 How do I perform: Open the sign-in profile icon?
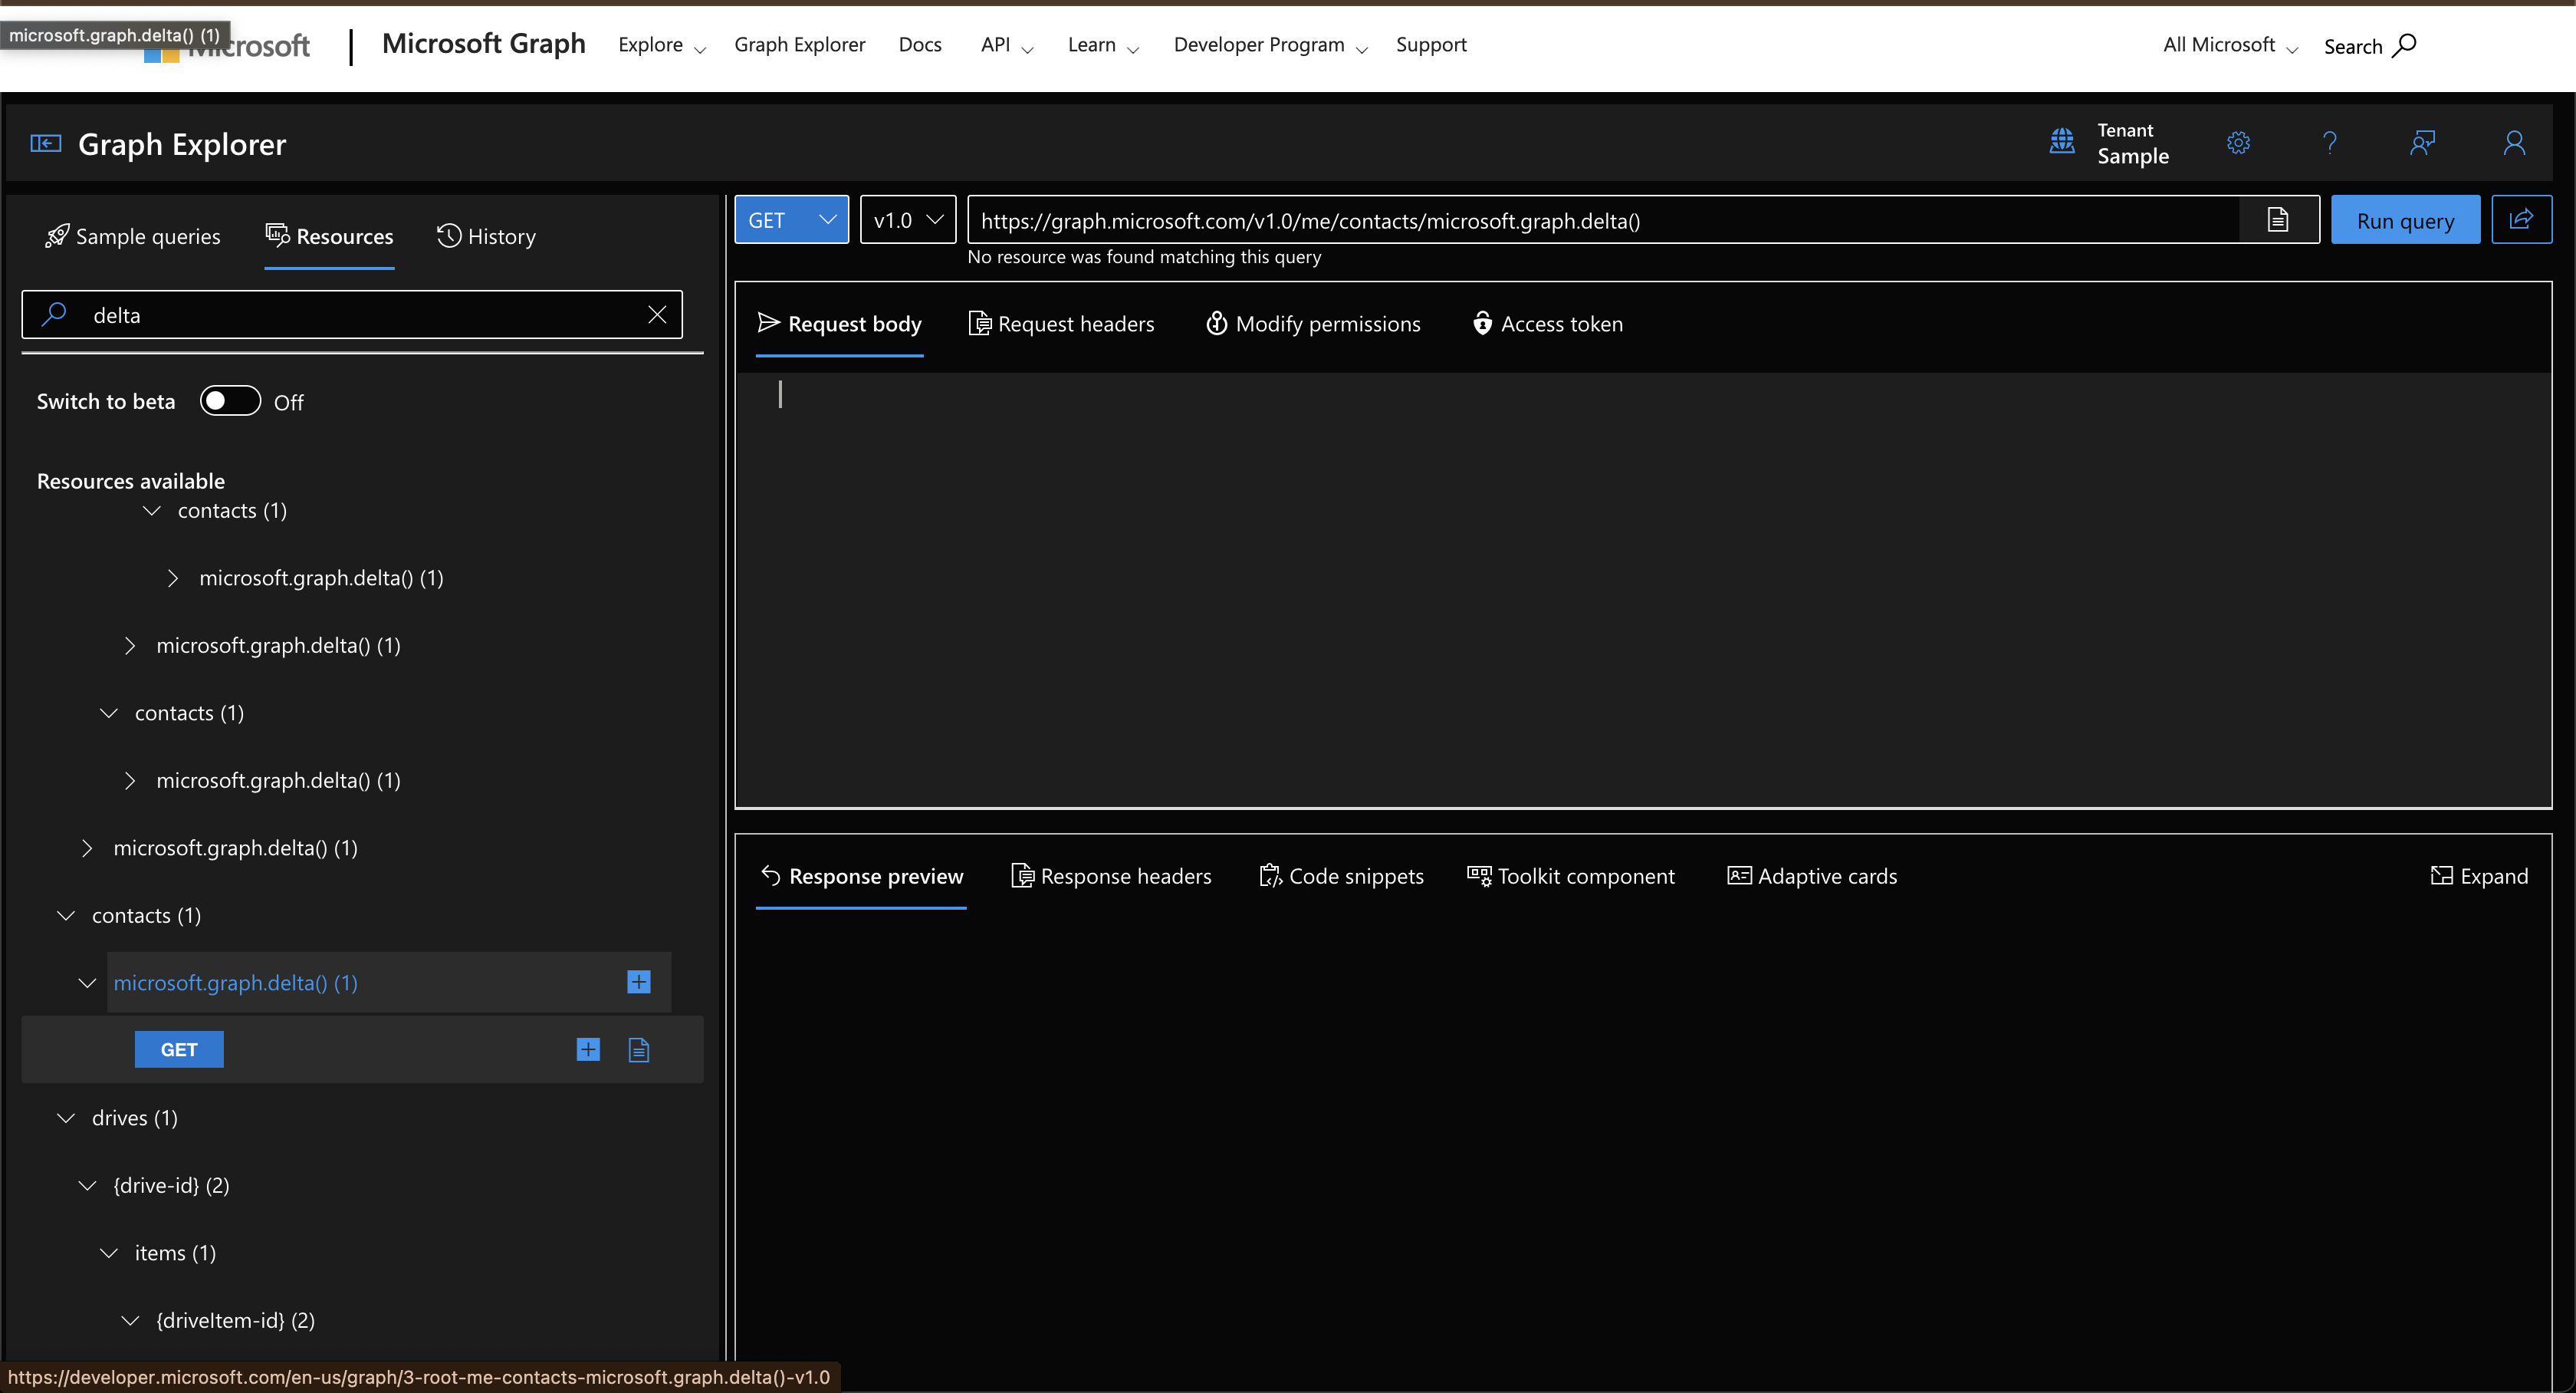coord(2513,143)
